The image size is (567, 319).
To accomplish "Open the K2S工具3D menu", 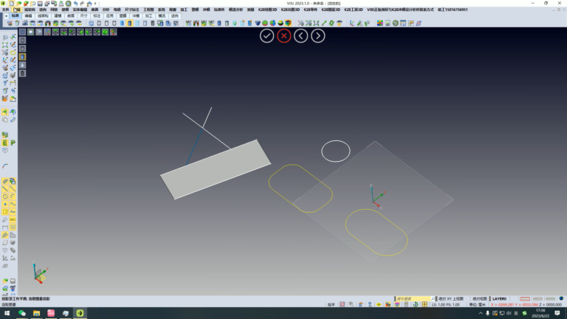I will [x=354, y=10].
